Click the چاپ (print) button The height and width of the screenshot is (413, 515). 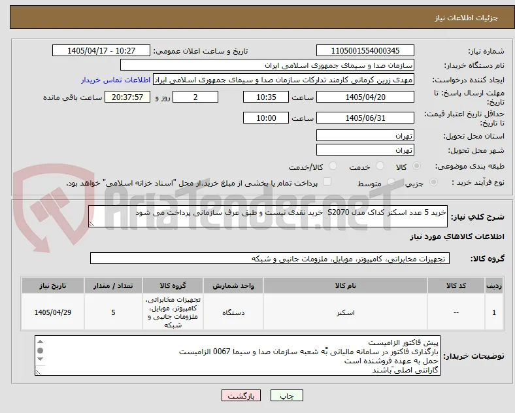286,395
